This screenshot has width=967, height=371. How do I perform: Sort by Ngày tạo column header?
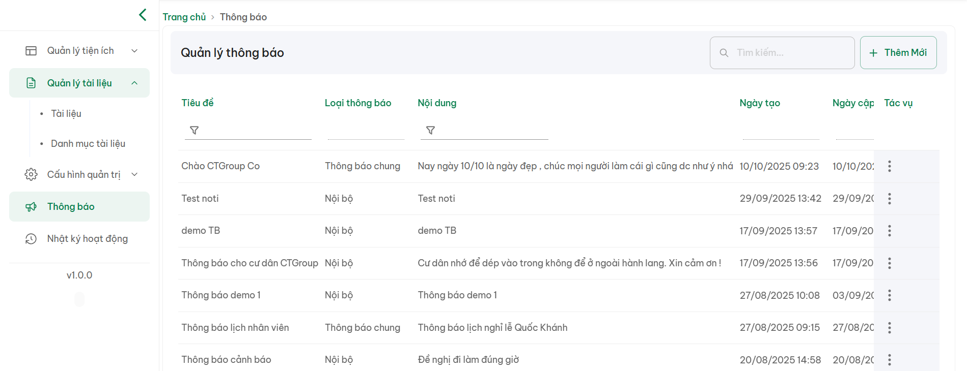(x=759, y=103)
